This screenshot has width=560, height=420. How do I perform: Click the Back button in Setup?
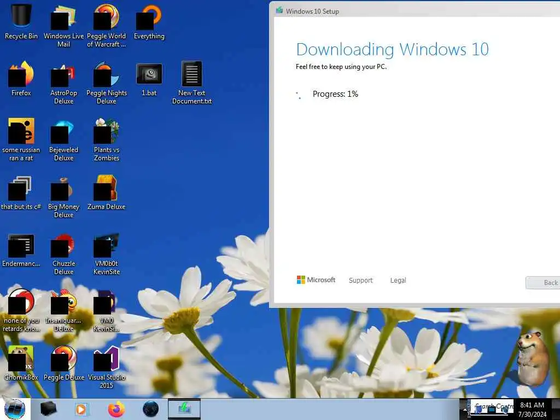543,283
